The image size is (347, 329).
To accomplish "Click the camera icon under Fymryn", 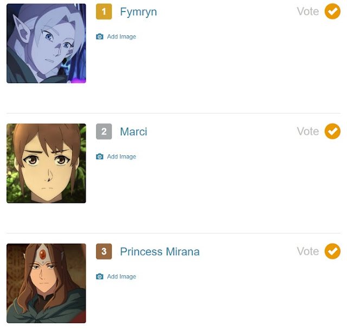I will 100,36.
